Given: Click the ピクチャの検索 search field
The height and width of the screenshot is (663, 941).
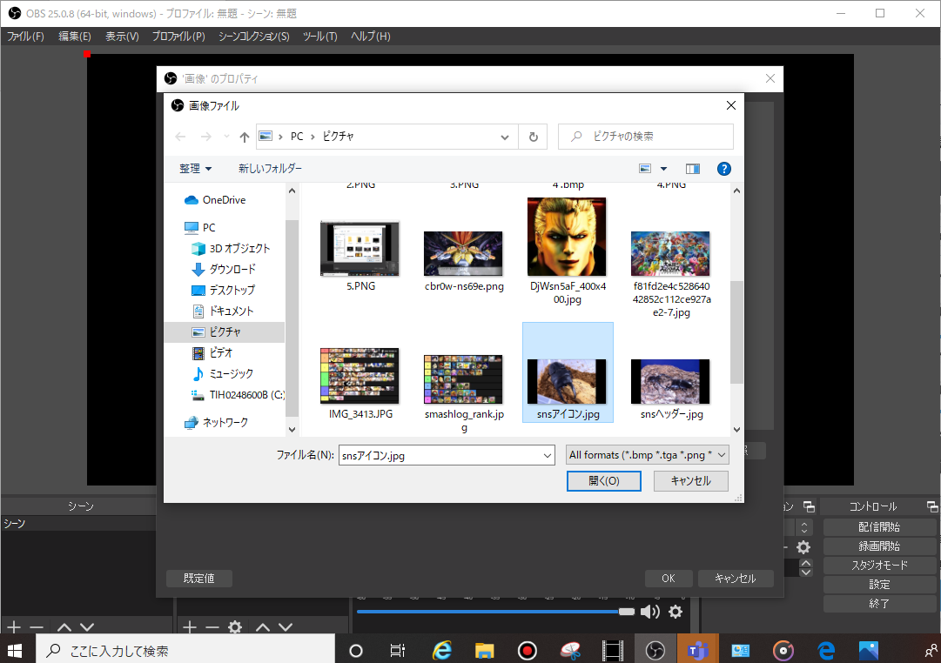Looking at the screenshot, I should click(x=646, y=137).
